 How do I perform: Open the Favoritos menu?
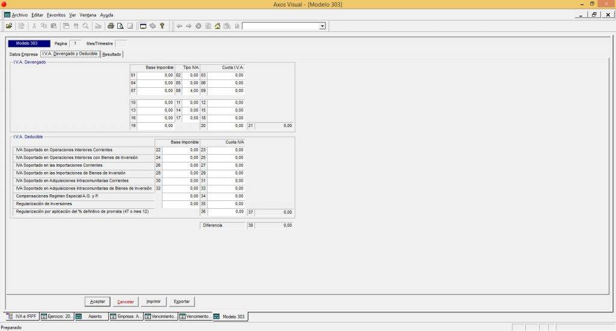56,14
